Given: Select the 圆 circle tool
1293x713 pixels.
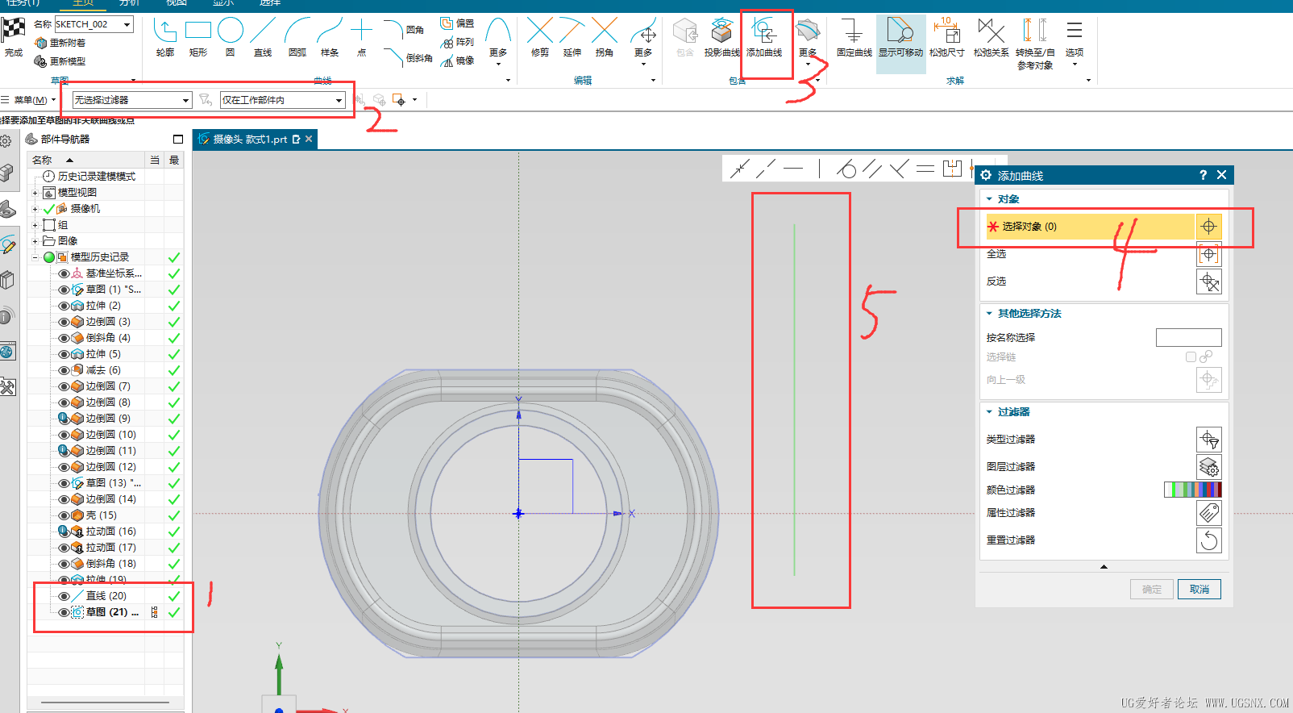Looking at the screenshot, I should point(231,31).
